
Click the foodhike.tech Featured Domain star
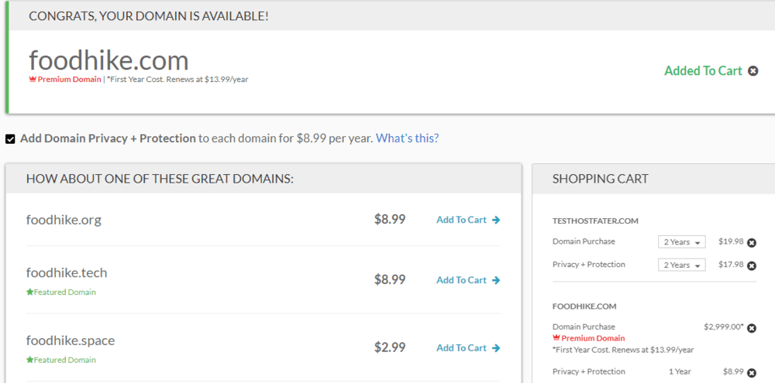point(29,292)
